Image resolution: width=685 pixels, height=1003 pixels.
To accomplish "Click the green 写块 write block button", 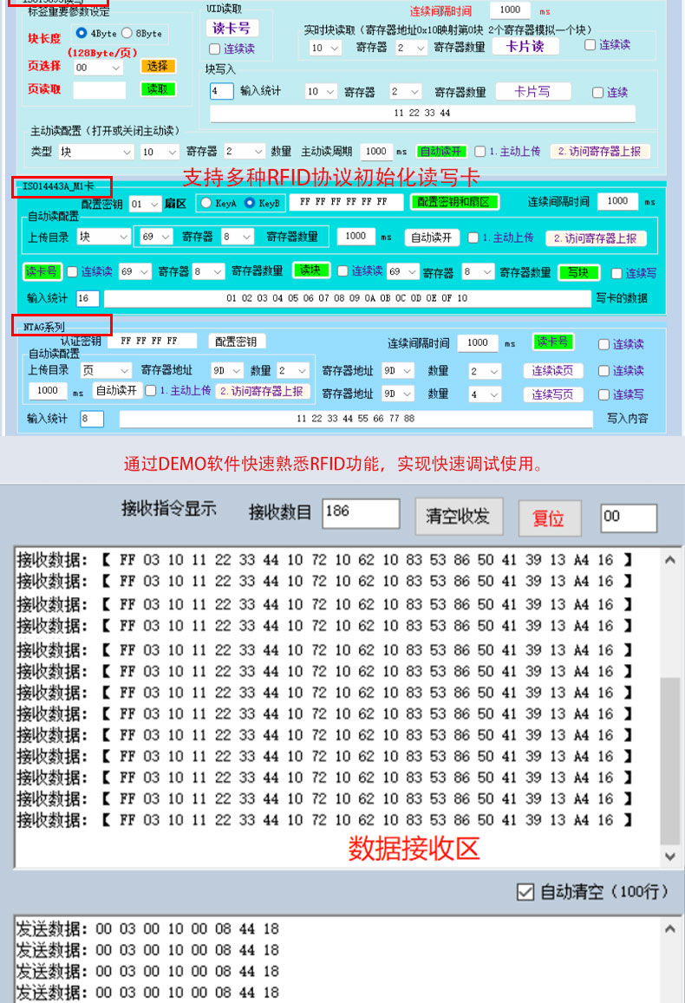I will coord(579,272).
